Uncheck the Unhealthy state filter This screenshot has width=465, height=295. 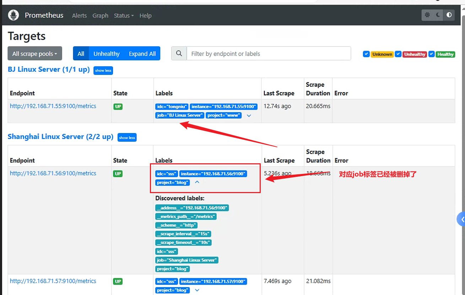pos(398,54)
